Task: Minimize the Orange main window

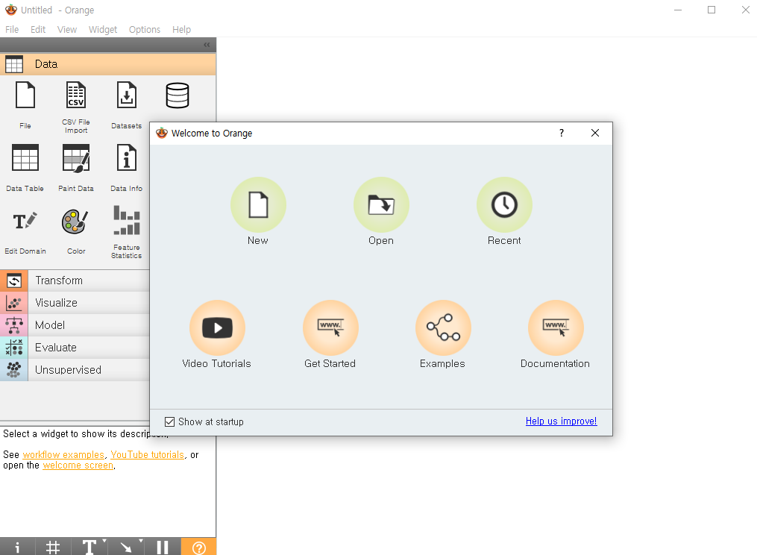Action: tap(678, 10)
